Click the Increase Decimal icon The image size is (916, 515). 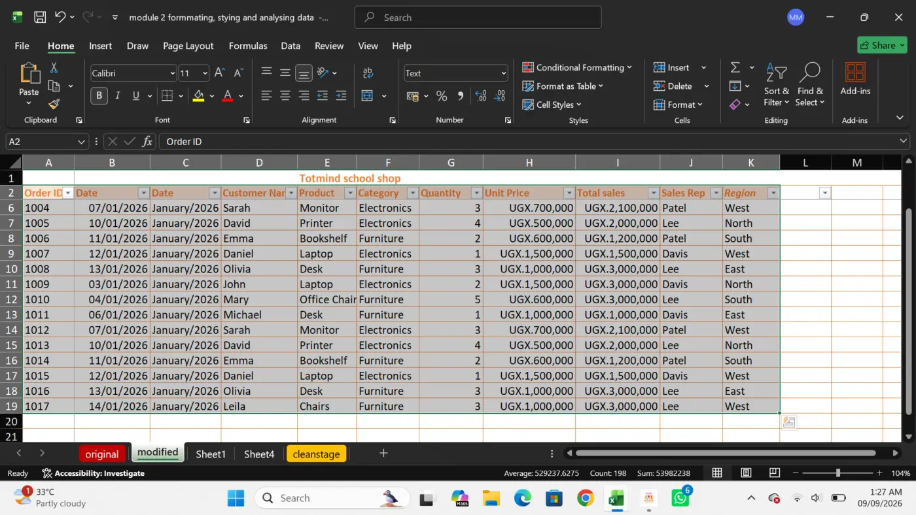481,96
